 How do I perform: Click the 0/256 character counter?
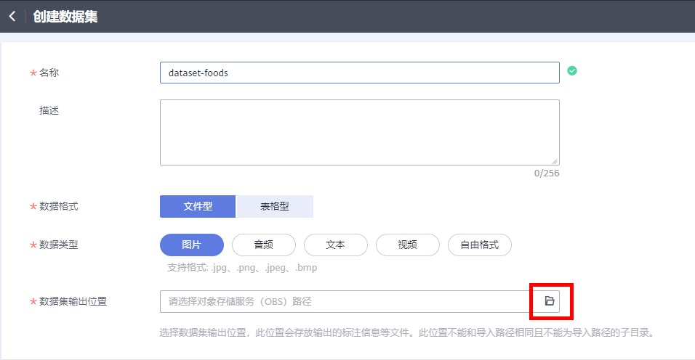click(546, 173)
